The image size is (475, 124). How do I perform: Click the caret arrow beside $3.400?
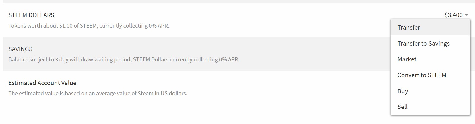(466, 15)
